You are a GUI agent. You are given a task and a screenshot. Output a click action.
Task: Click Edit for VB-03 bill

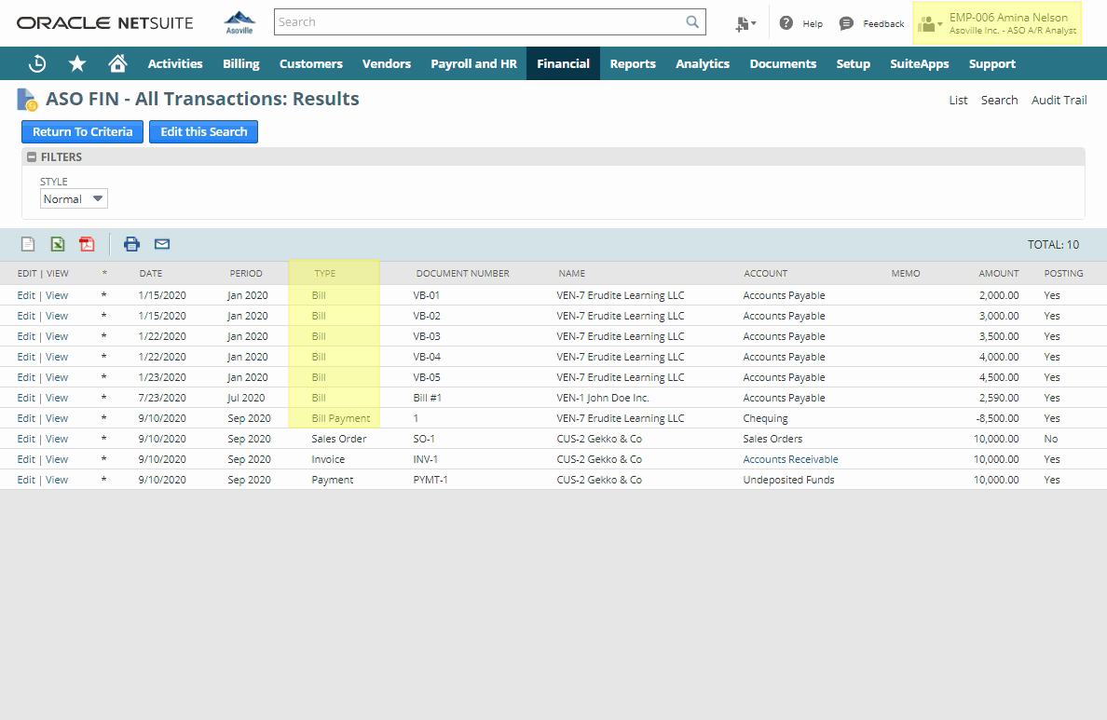pos(26,336)
